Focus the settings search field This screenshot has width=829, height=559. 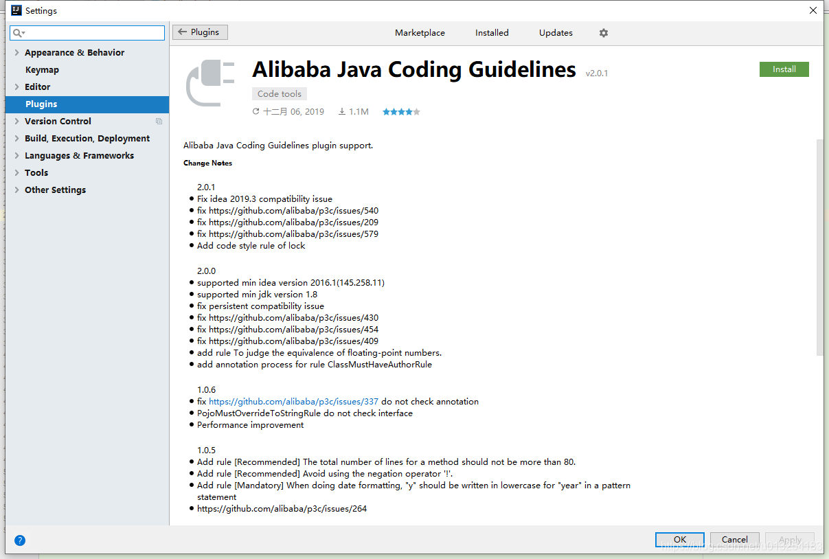(x=87, y=33)
